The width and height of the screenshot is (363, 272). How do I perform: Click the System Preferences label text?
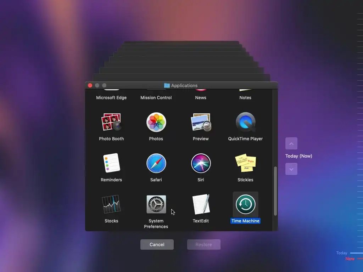(x=156, y=224)
